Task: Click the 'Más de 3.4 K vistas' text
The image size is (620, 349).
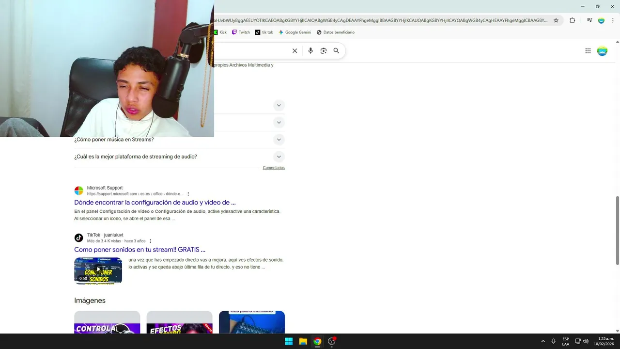Action: point(104,241)
